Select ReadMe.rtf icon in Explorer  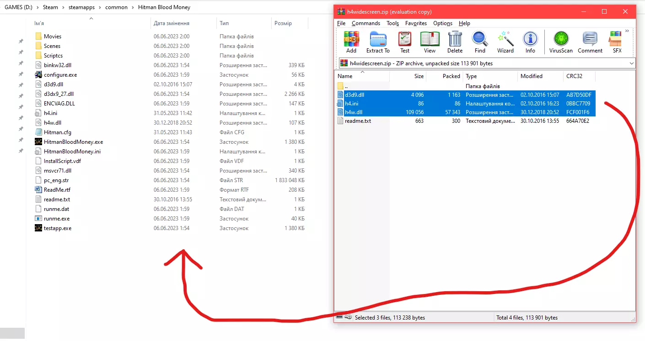38,190
